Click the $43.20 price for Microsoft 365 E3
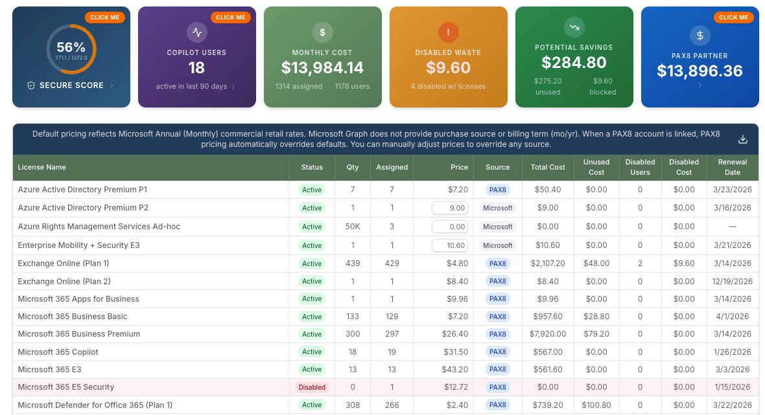The width and height of the screenshot is (765, 415). (x=454, y=370)
